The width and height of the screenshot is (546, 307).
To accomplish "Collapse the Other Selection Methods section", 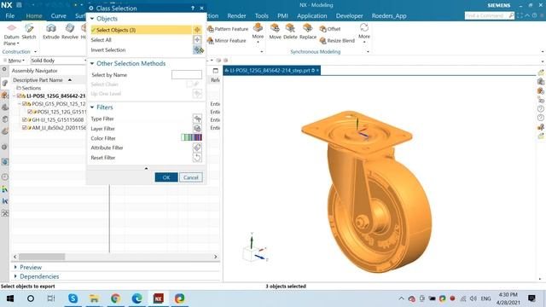I will (92, 63).
